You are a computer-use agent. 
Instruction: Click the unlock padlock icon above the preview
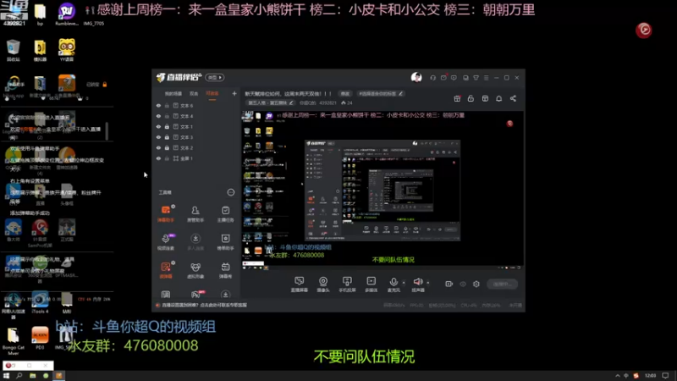point(471,98)
